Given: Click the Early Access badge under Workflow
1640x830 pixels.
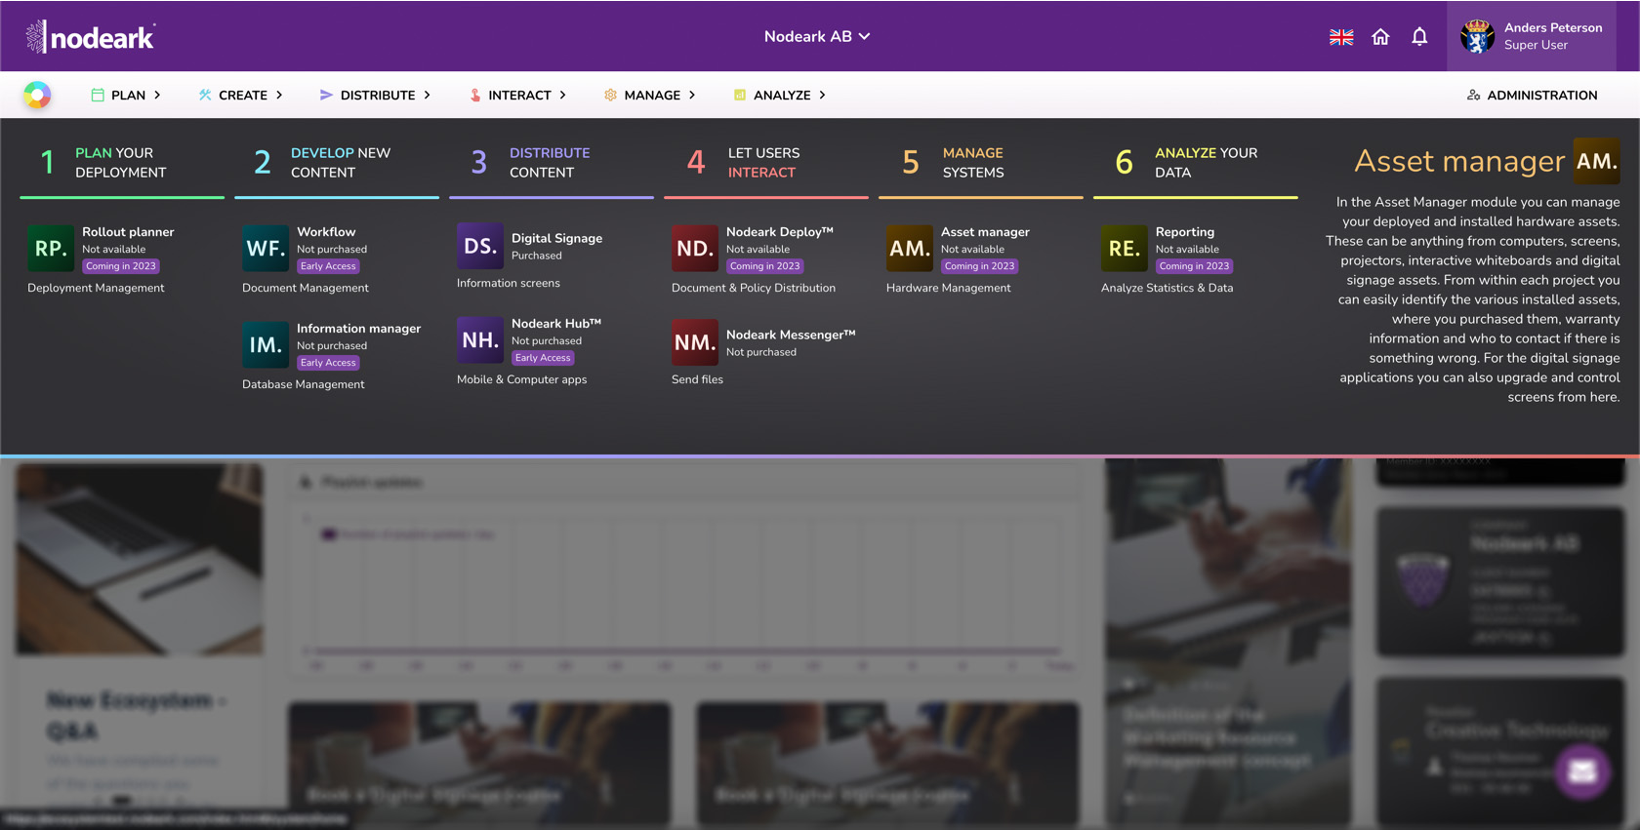Looking at the screenshot, I should 328,266.
